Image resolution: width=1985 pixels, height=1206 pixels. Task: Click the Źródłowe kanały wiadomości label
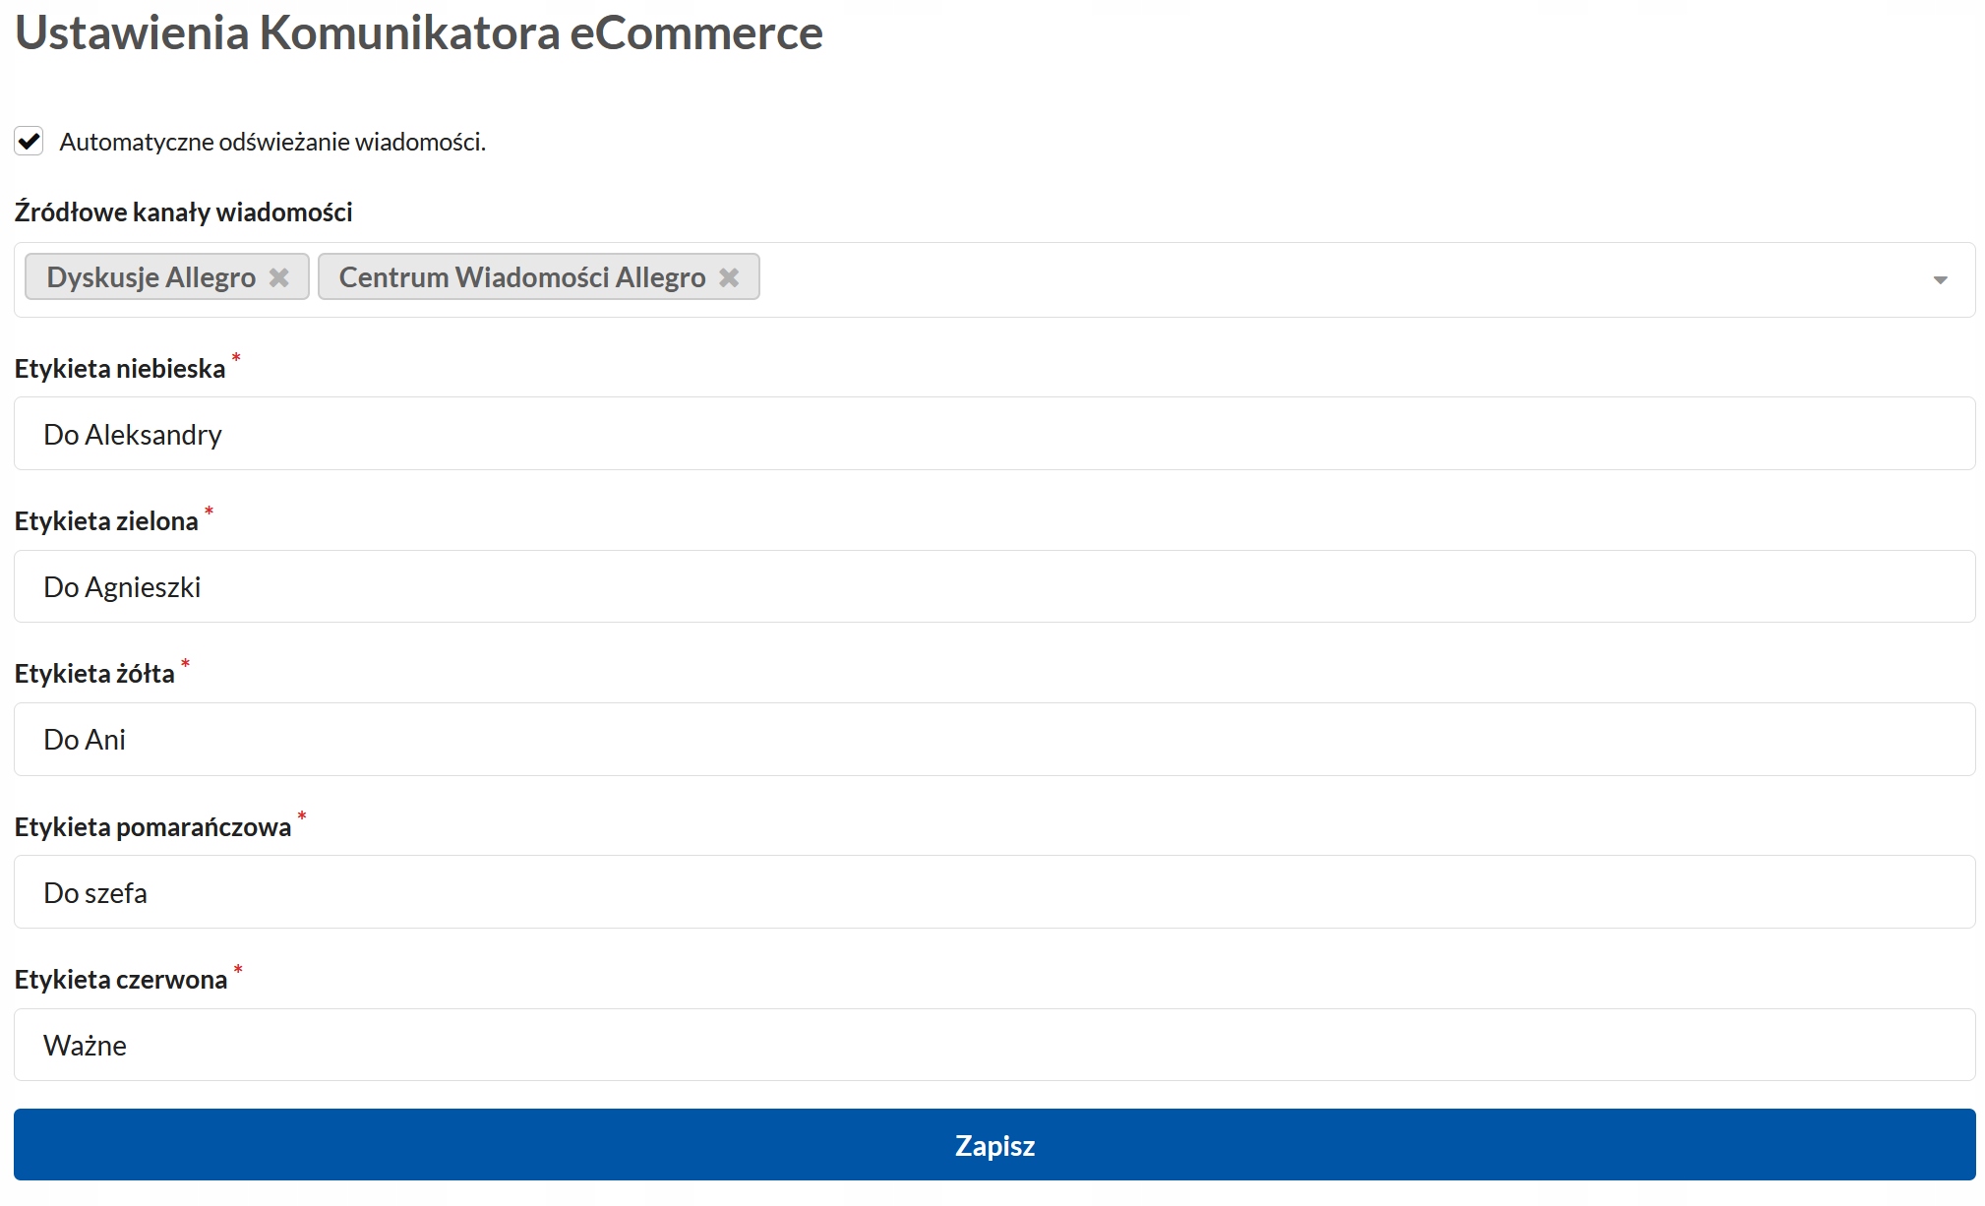183,212
